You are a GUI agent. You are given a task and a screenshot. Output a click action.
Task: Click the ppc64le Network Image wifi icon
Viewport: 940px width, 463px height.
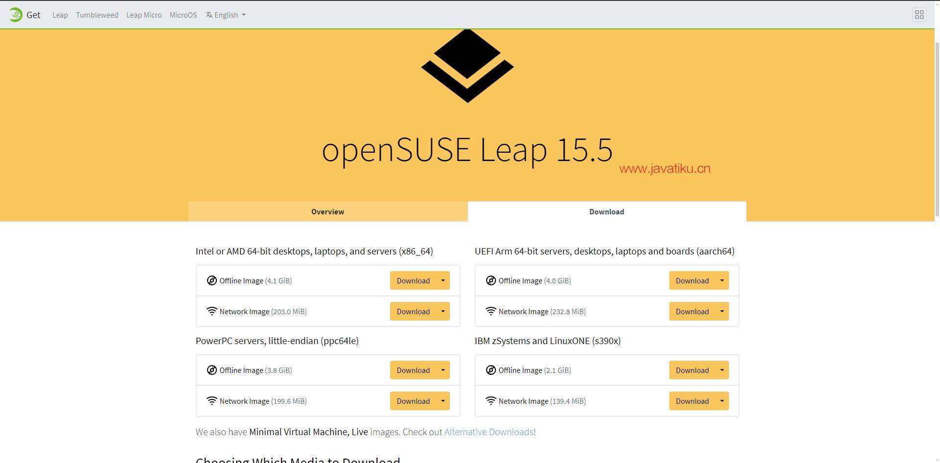[x=211, y=401]
